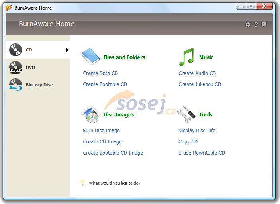Launch the Copy CD tool

(188, 142)
